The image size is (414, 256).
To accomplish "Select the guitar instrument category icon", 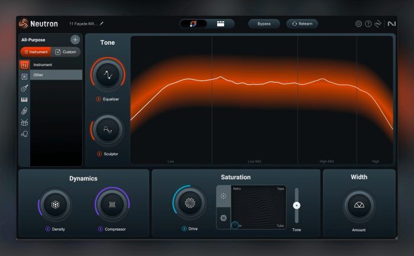I will click(x=24, y=88).
